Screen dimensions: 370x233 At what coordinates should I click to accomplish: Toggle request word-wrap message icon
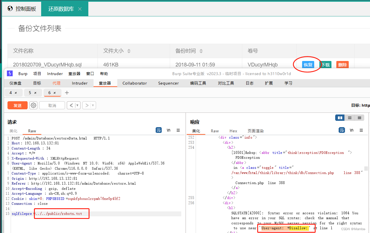click(x=159, y=130)
